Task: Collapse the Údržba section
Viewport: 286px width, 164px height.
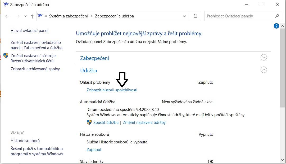Action: coord(264,70)
